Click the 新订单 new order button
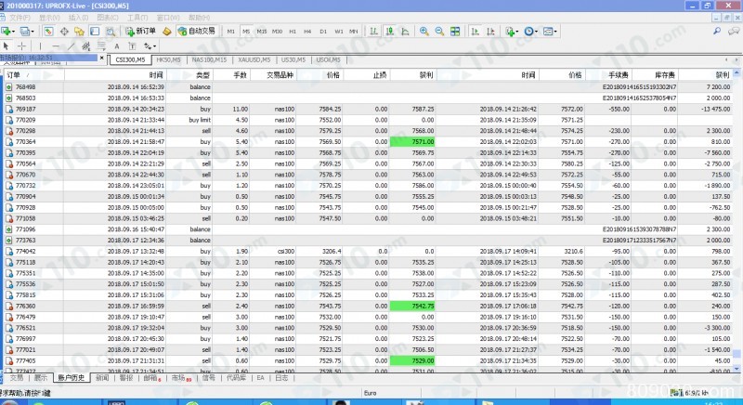The width and height of the screenshot is (743, 405). 141,32
